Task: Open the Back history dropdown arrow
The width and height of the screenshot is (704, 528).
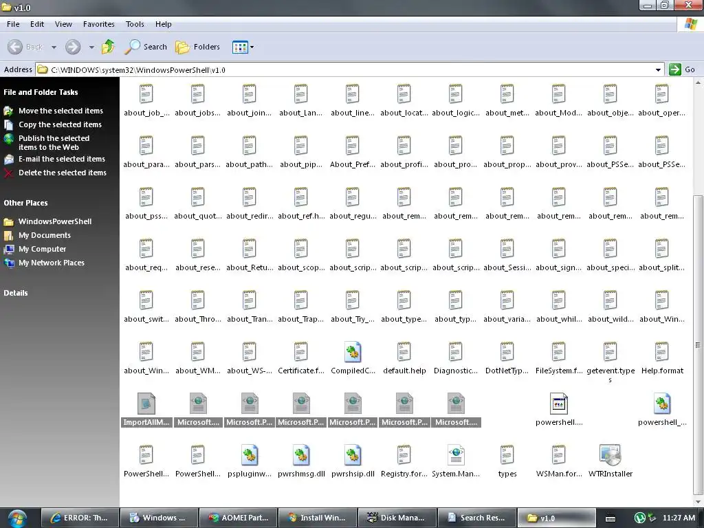Action: [x=54, y=47]
